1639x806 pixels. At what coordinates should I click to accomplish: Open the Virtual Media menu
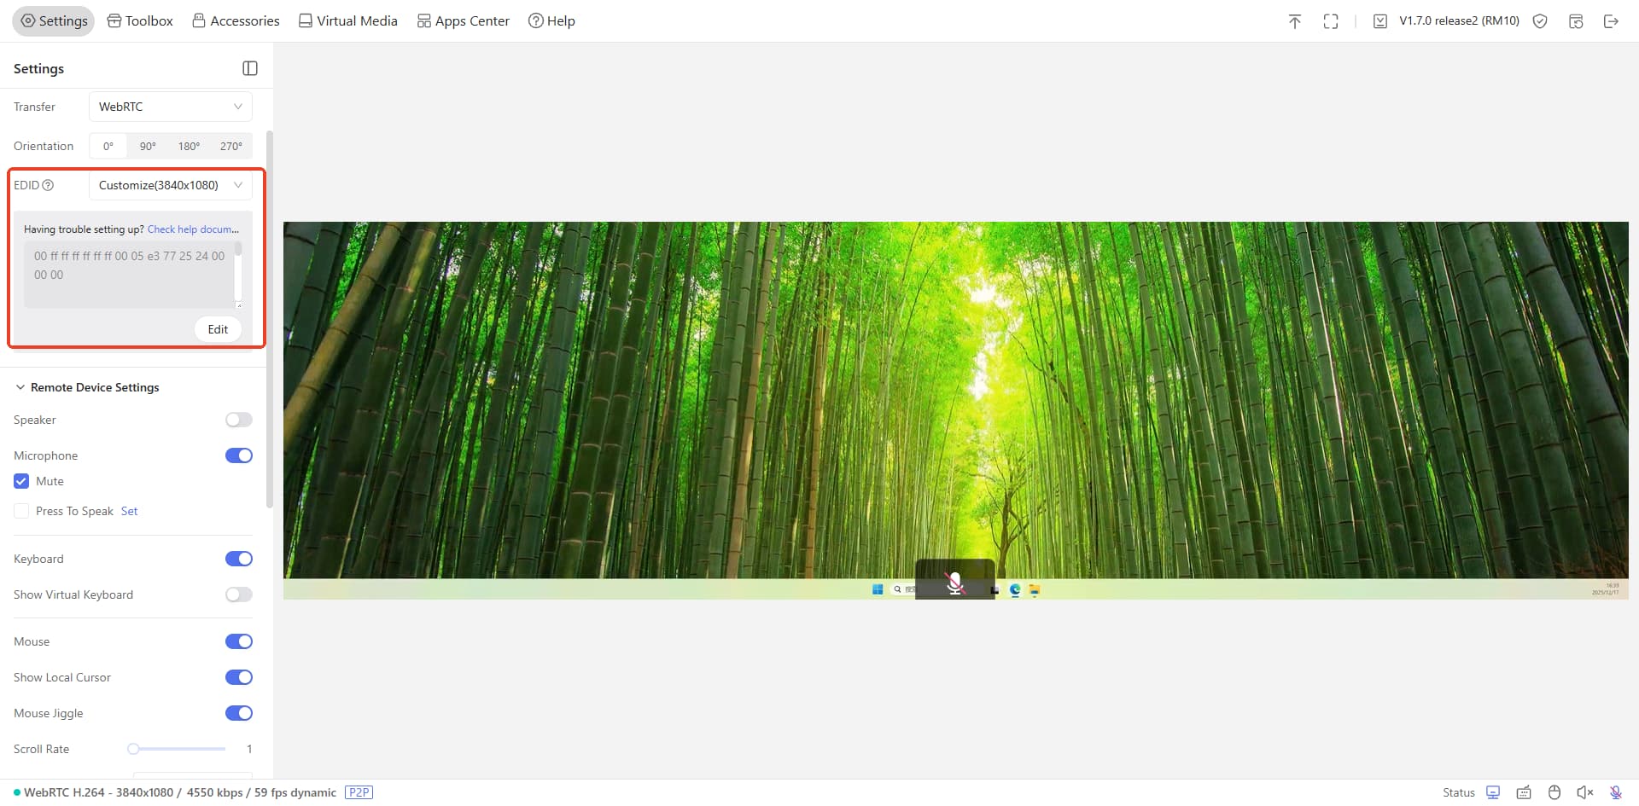pos(347,20)
